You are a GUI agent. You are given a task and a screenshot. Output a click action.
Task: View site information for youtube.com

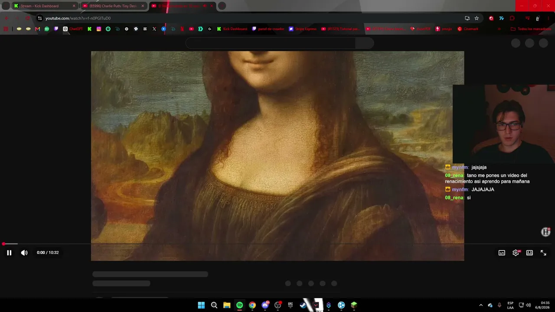click(x=40, y=18)
